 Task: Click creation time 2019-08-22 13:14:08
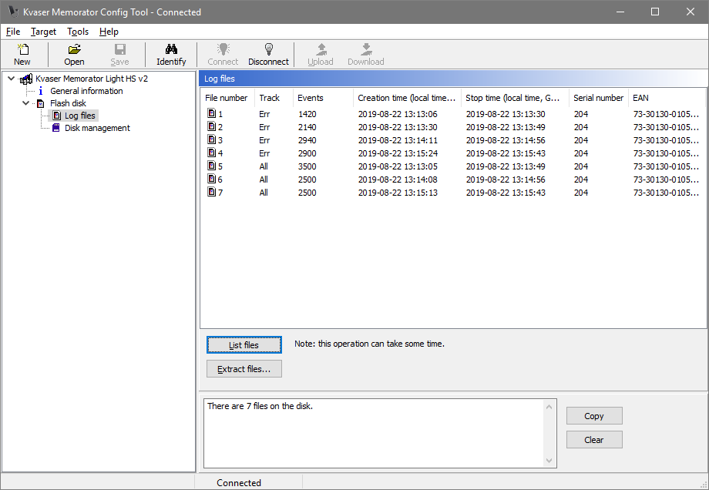398,180
